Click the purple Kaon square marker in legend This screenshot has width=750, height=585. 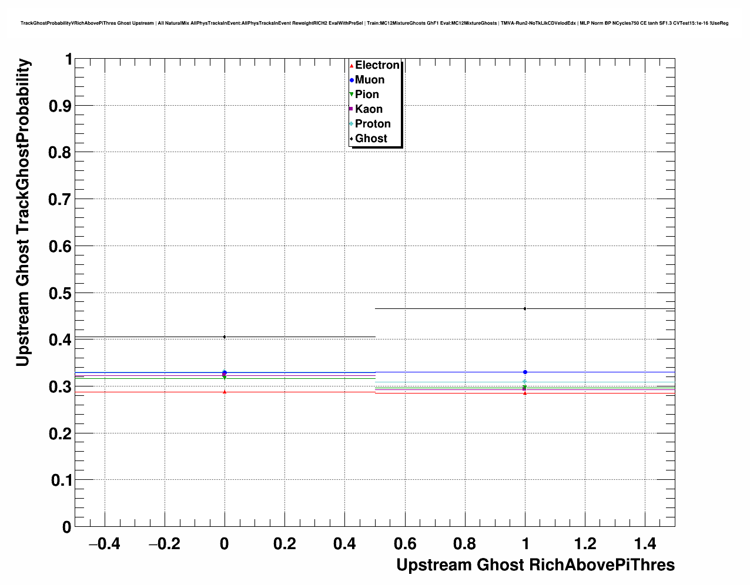[x=351, y=109]
